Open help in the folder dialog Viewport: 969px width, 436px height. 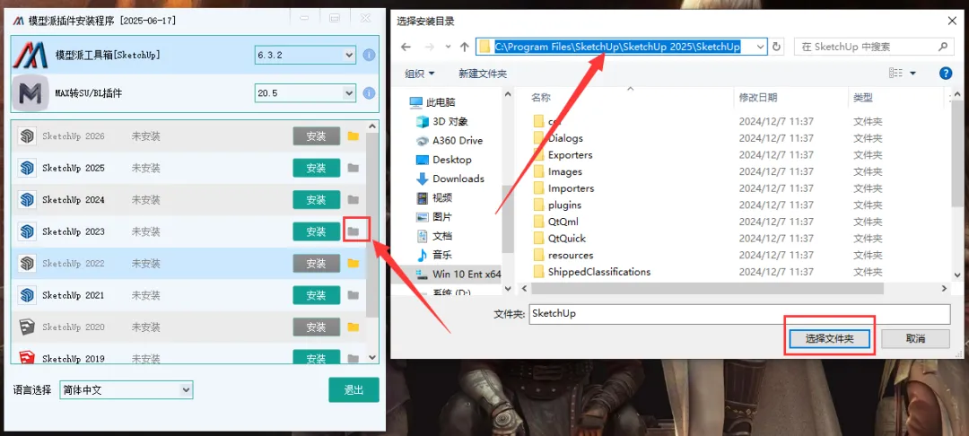(945, 74)
